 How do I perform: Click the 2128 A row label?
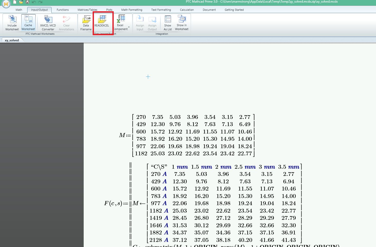(159, 240)
